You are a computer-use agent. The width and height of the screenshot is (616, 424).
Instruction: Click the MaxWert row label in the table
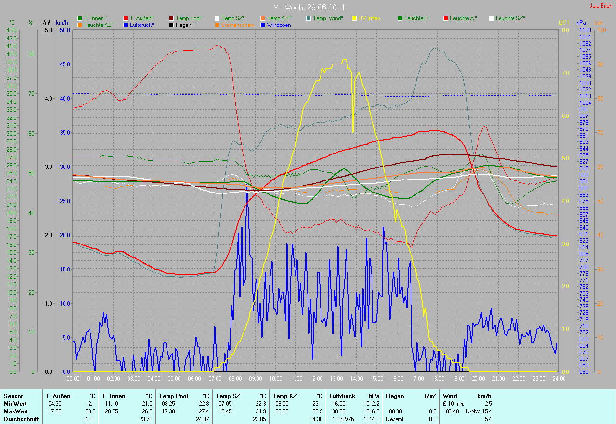pos(15,411)
